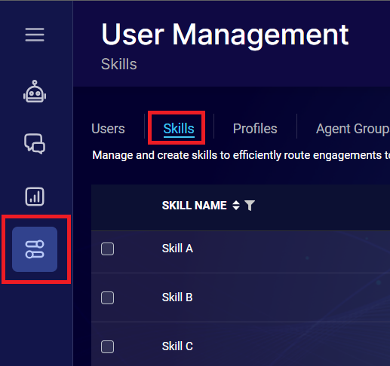The image size is (390, 366).
Task: Switch to the Users tab
Action: [108, 129]
